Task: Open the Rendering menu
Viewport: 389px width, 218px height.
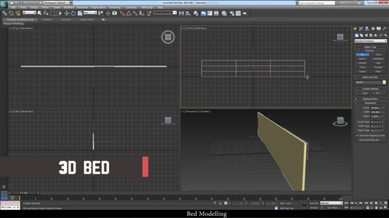Action: point(115,7)
